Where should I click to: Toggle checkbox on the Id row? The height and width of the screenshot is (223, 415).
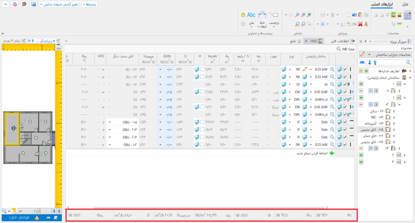(x=345, y=84)
